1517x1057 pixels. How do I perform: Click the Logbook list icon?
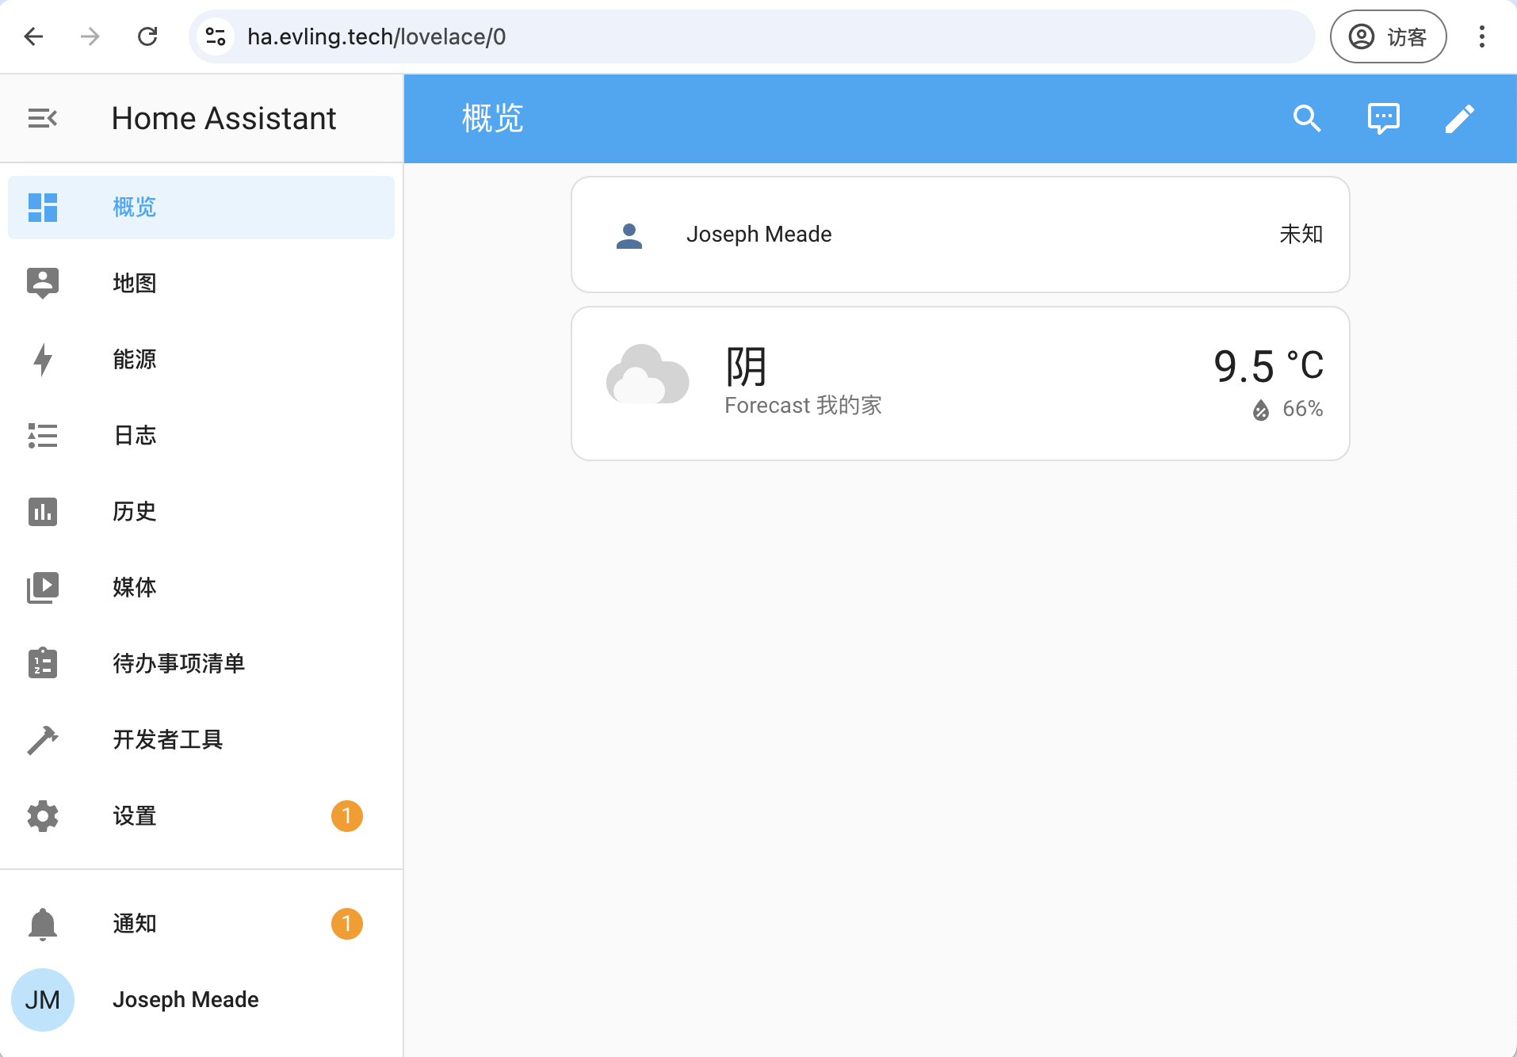point(43,435)
